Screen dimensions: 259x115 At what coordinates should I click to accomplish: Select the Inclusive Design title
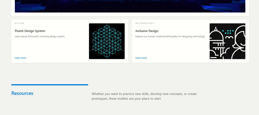coord(147,31)
